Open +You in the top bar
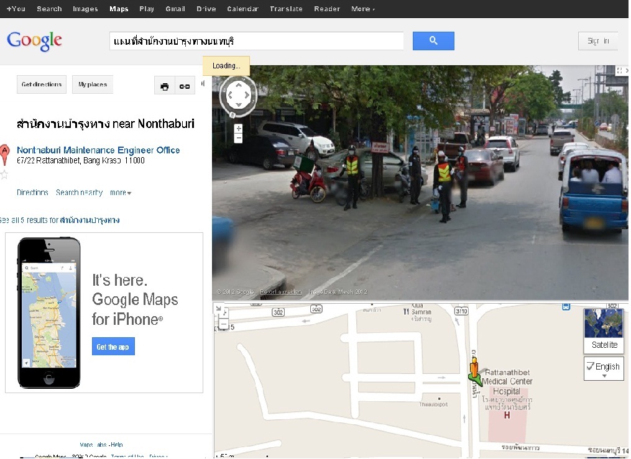 tap(16, 9)
